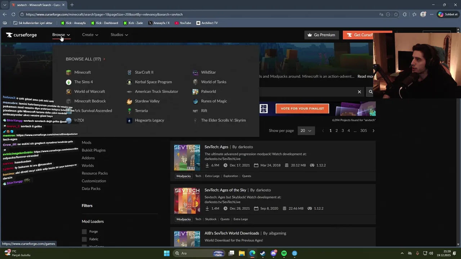Go to results page 305
Viewport: 461px width, 259px height.
364,131
